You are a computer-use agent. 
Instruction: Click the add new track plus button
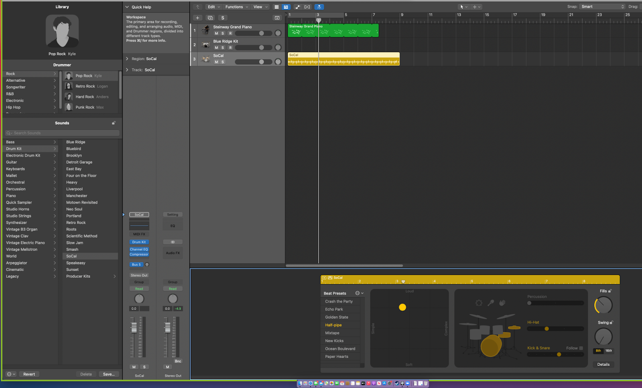(x=197, y=18)
